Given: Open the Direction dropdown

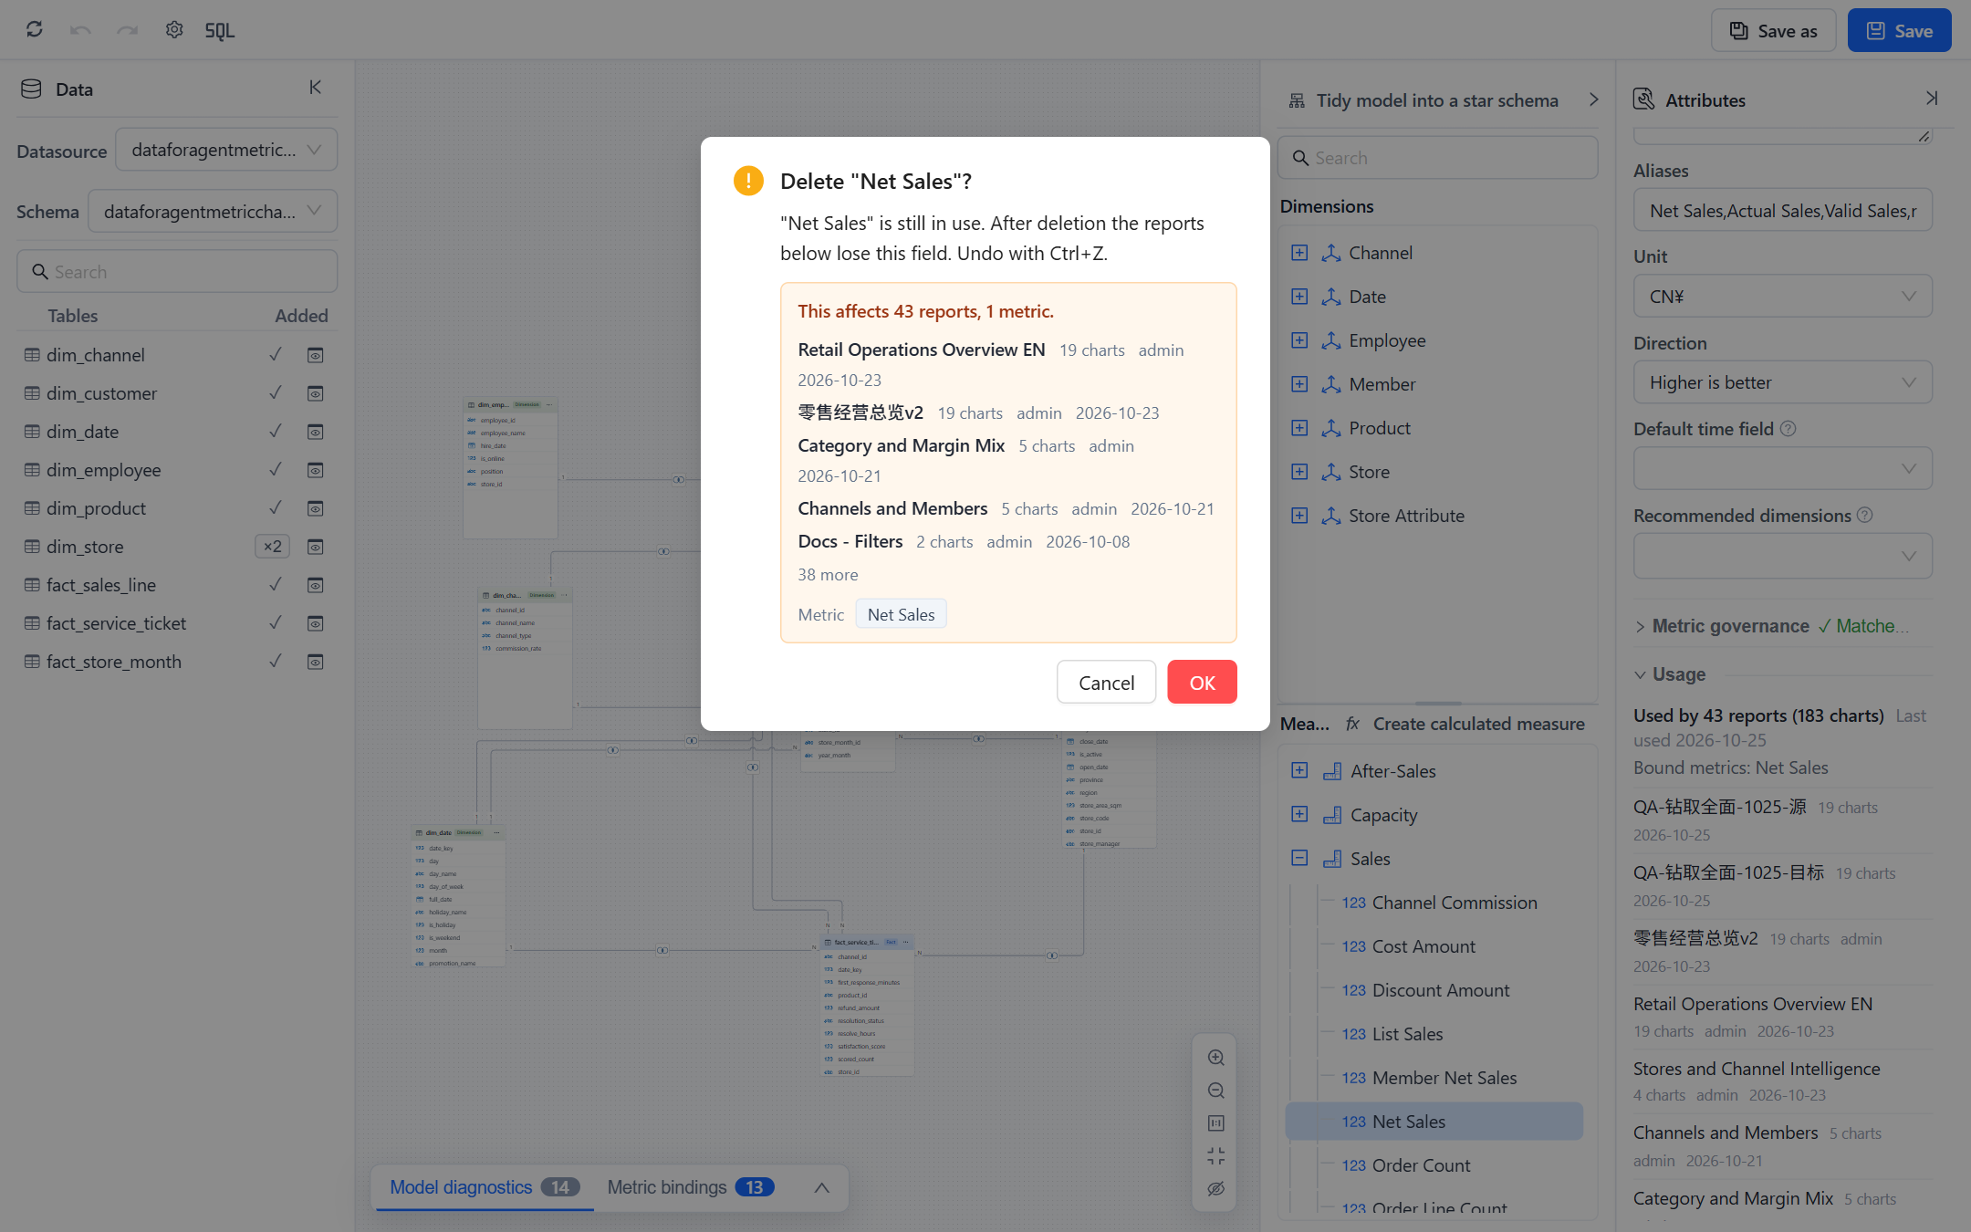Looking at the screenshot, I should click(1782, 382).
